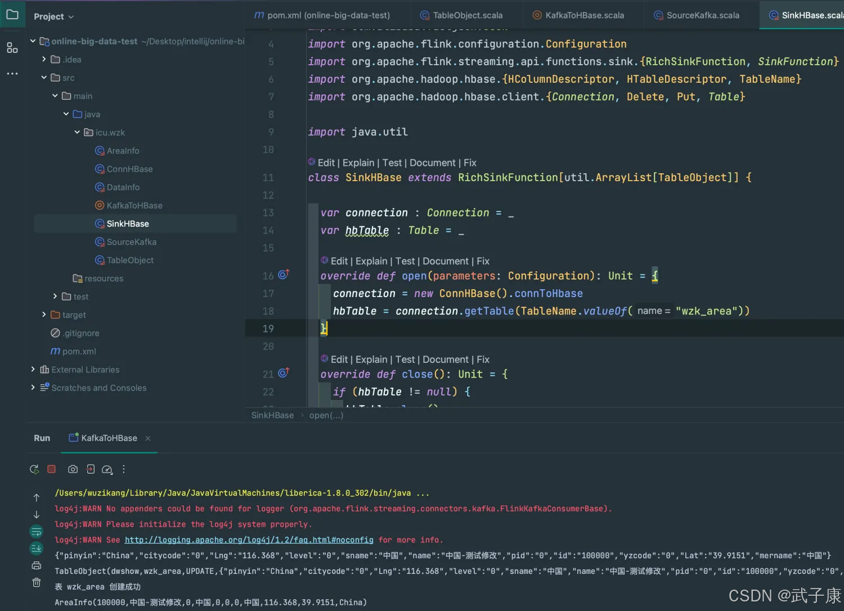
Task: Click Test above the open method
Action: tap(405, 261)
